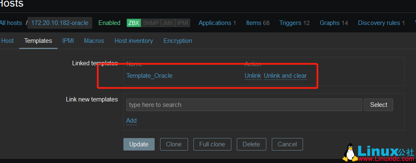
Task: Click Select button for new templates
Action: 378,105
